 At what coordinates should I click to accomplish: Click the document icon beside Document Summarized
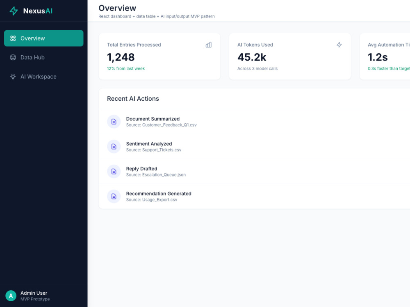[x=114, y=122]
